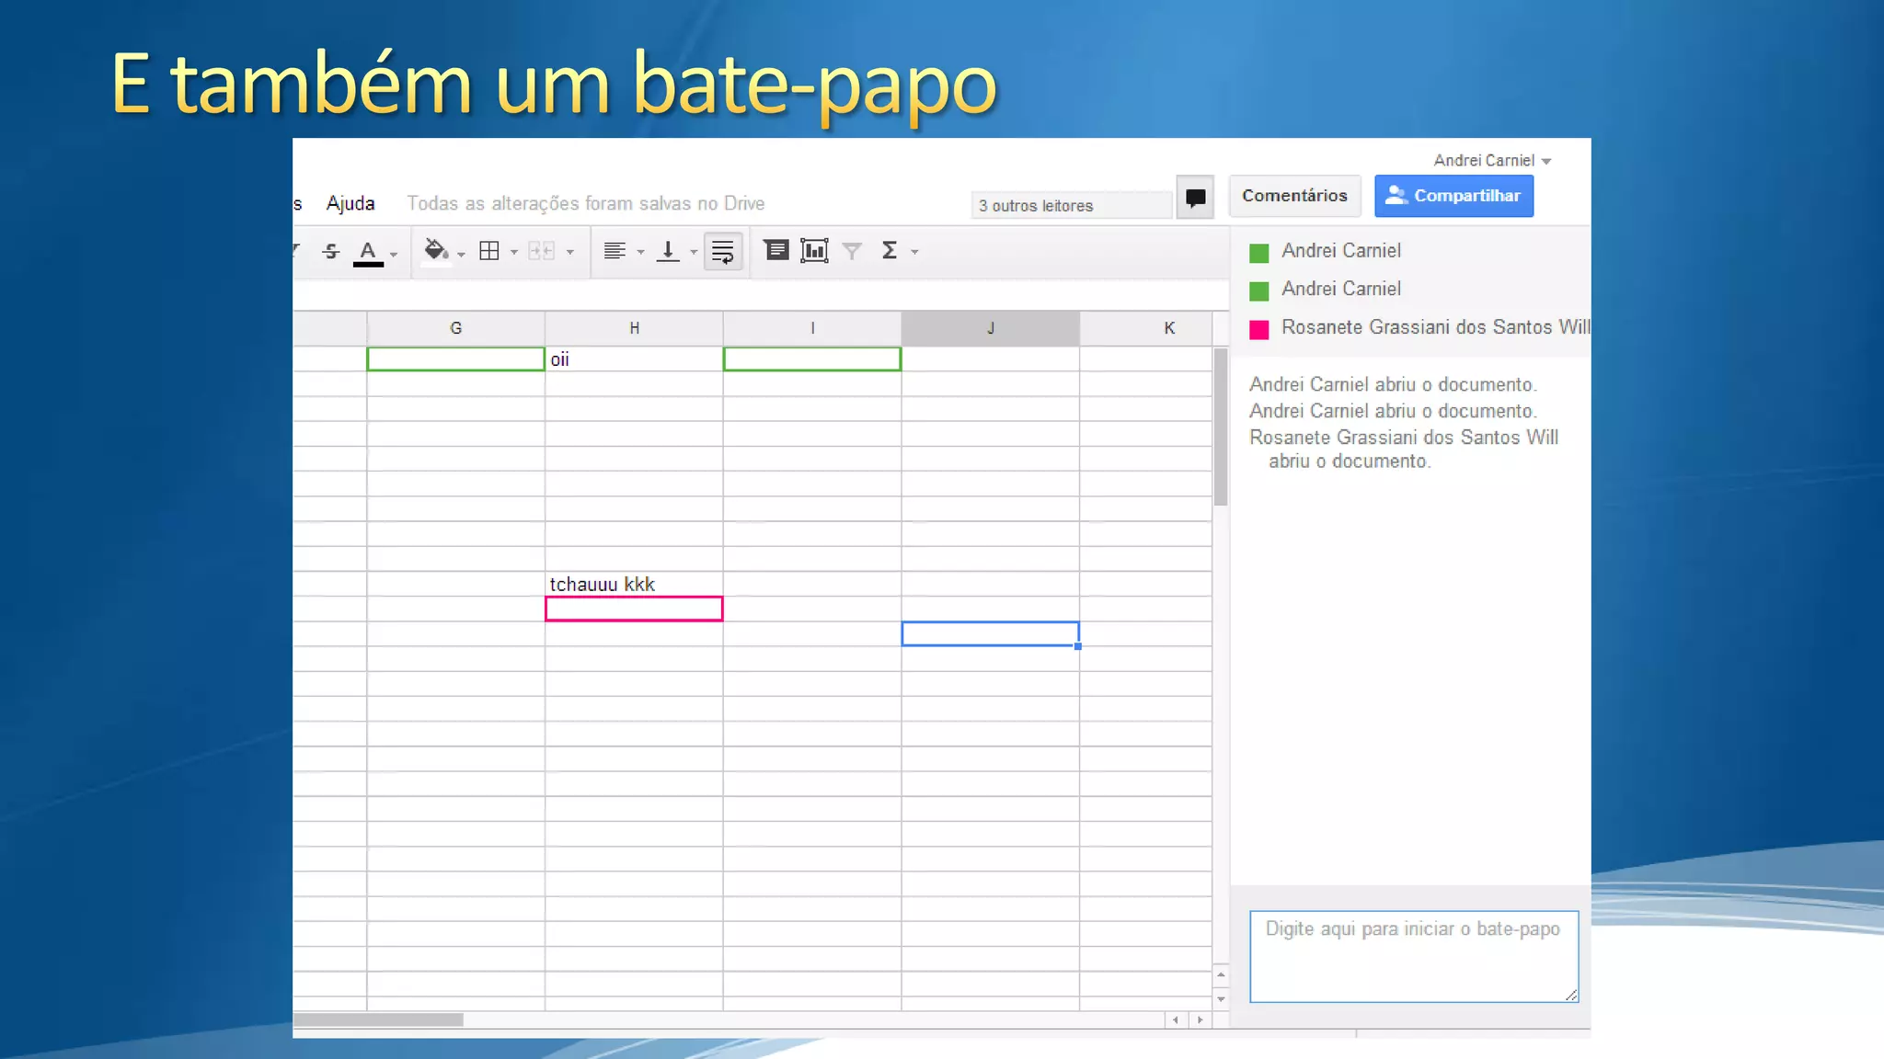
Task: Open the merge cells dropdown arrow
Action: point(570,252)
